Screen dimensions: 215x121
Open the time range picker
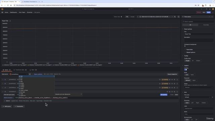tap(155, 17)
